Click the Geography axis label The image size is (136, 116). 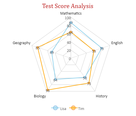coord(22,43)
